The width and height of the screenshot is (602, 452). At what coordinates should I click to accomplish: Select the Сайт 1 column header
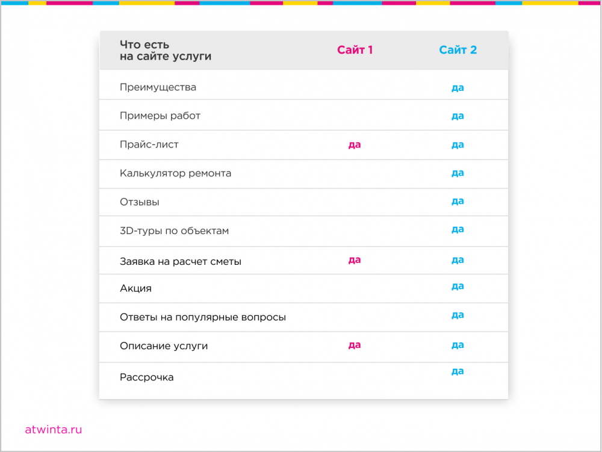coord(355,50)
